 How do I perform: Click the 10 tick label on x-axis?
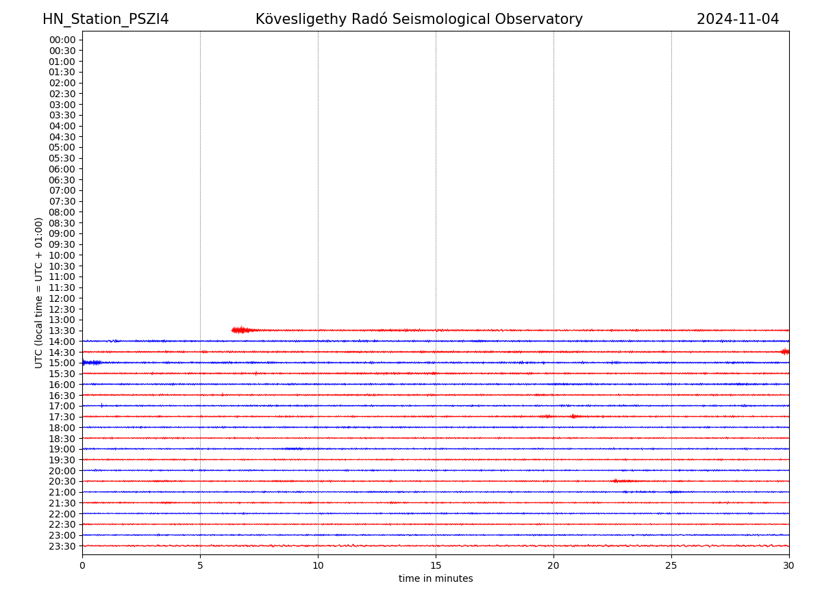[318, 566]
